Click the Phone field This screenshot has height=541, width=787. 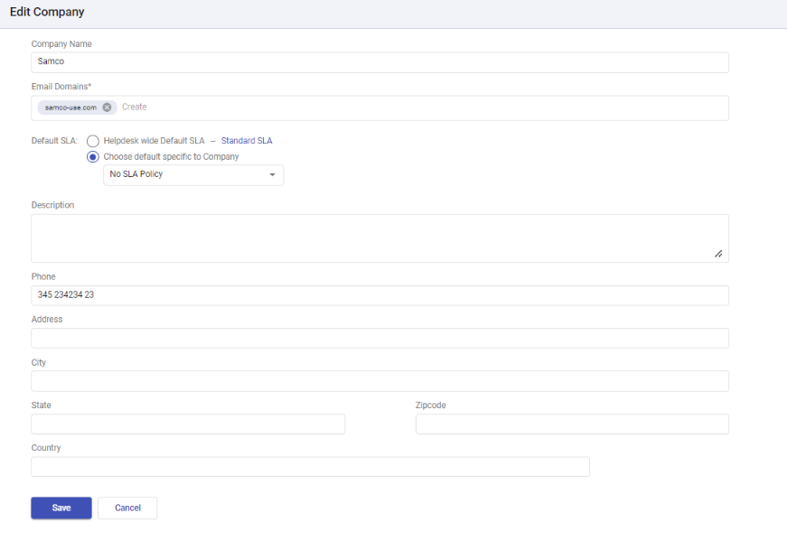click(x=380, y=295)
